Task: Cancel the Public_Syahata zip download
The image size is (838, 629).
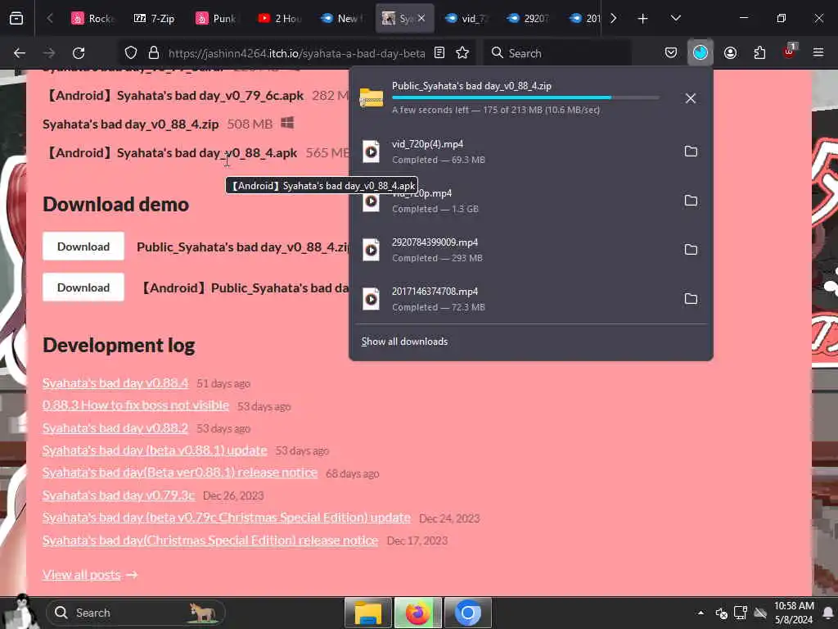Action: [690, 98]
